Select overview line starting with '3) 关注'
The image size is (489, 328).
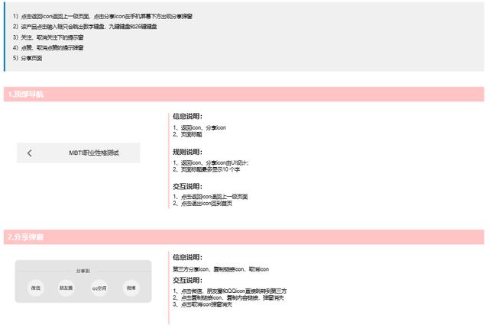48,37
